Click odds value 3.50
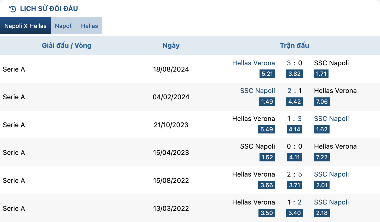The height and width of the screenshot is (222, 380). click(x=267, y=213)
